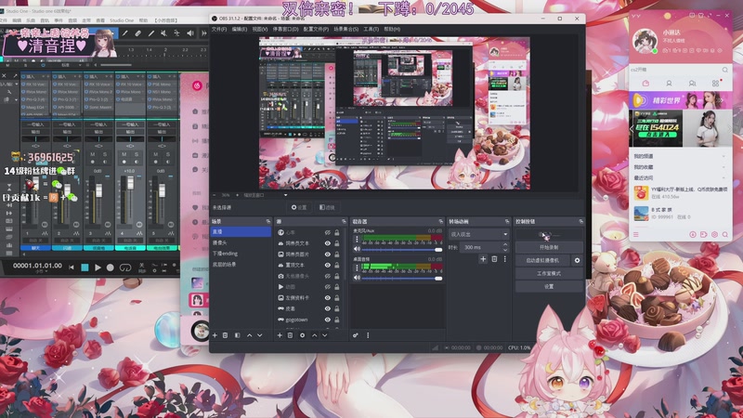This screenshot has width=743, height=418.
Task: Move the selected scene down
Action: coord(260,335)
